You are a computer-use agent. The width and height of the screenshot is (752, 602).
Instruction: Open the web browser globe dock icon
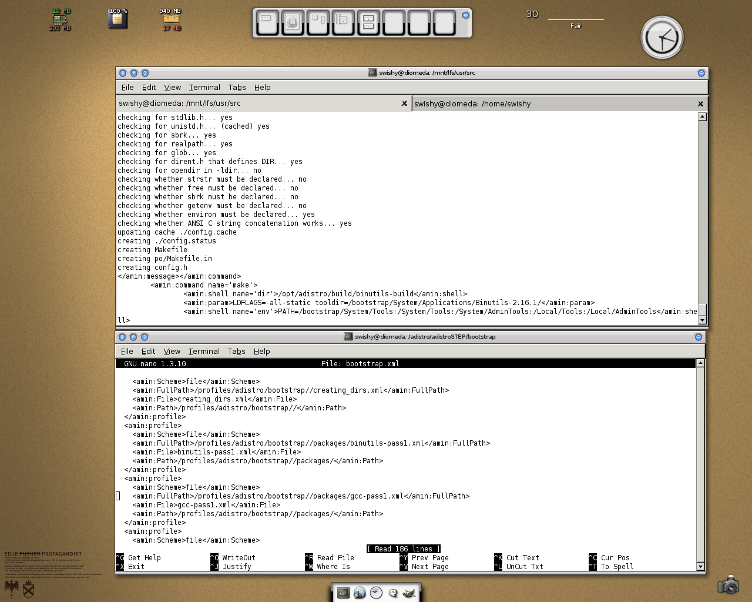360,593
